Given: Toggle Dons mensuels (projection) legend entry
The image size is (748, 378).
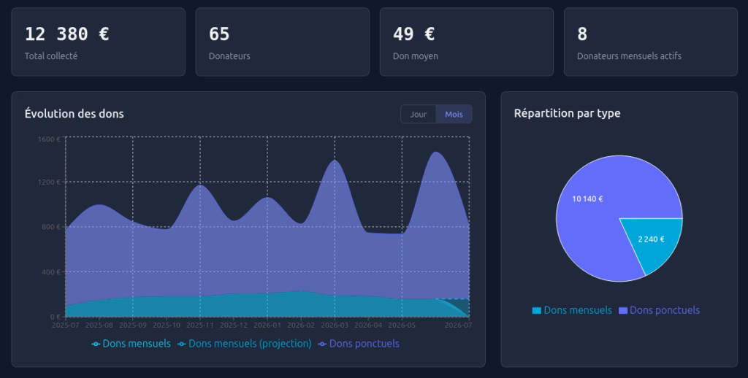Looking at the screenshot, I should coord(244,344).
